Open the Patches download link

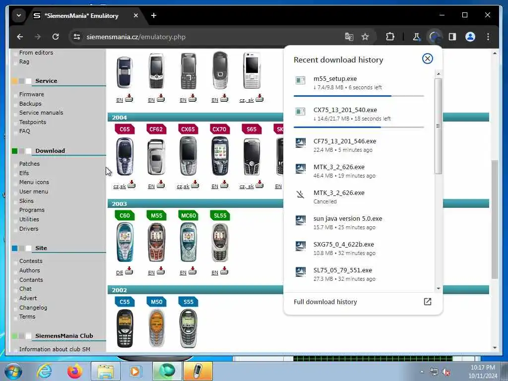tap(29, 164)
